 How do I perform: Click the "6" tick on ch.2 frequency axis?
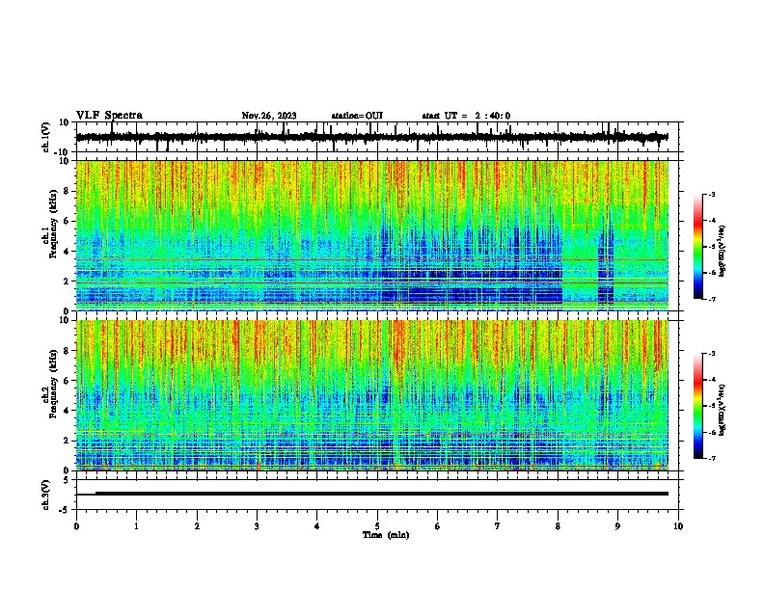point(68,381)
